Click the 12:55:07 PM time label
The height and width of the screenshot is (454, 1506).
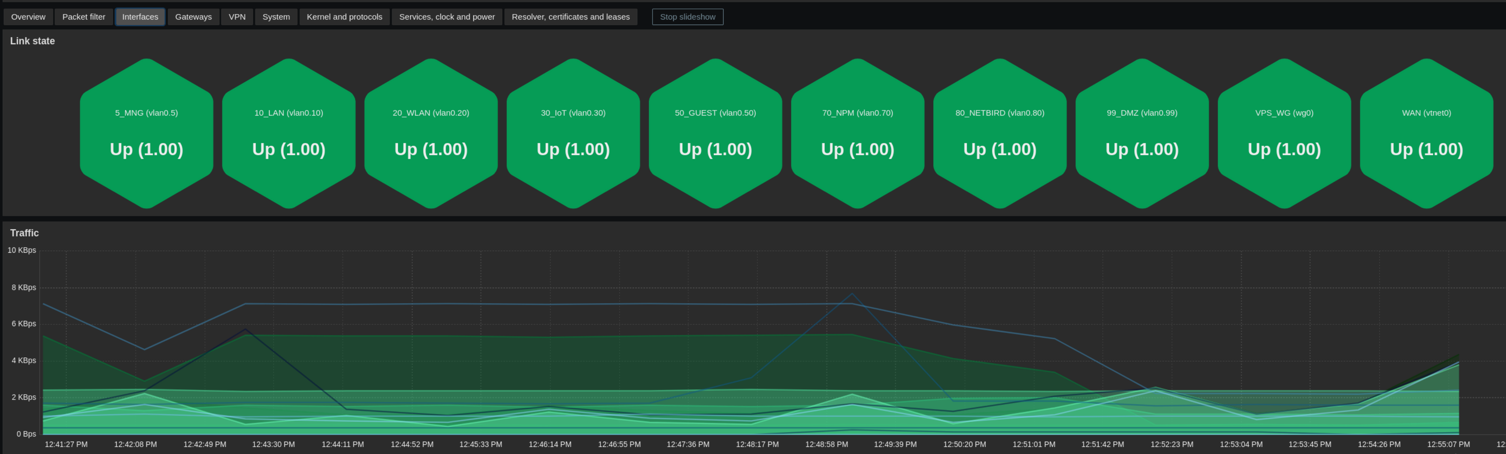(x=1449, y=445)
